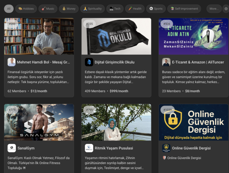
Task: Filter communities by Sports
Action: click(x=156, y=9)
